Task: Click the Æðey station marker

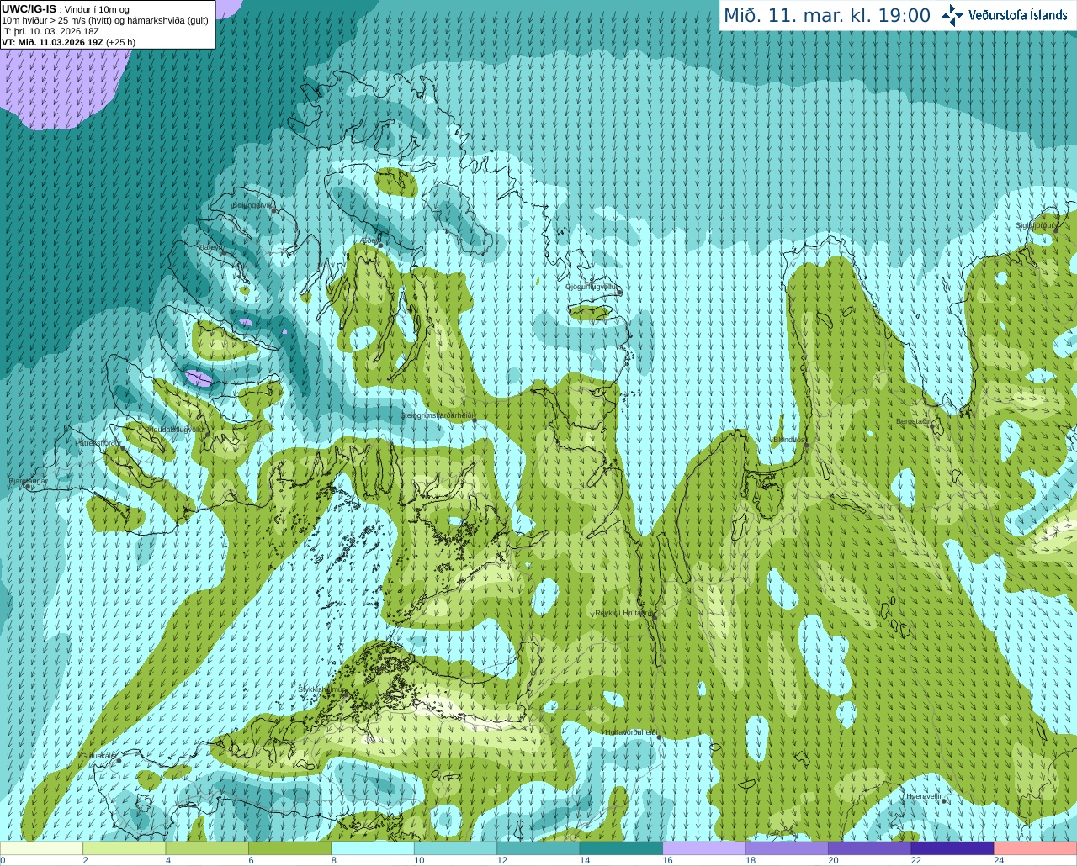Action: (380, 246)
